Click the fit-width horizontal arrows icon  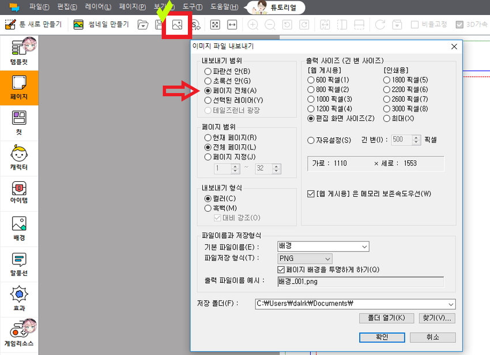(232, 25)
